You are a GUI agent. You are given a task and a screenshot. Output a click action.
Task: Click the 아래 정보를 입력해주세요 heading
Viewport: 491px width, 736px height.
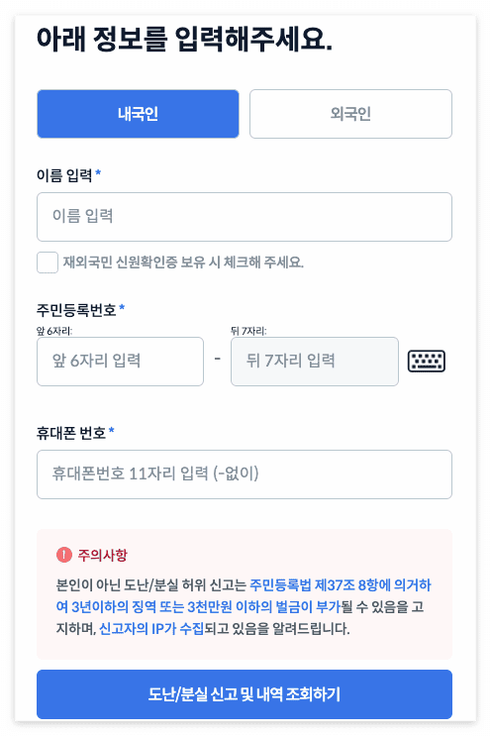point(184,39)
